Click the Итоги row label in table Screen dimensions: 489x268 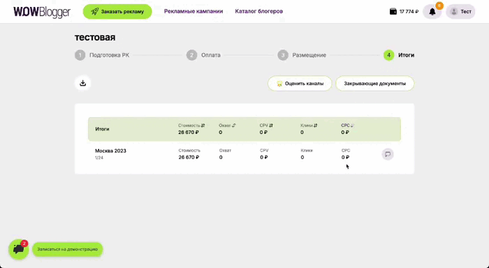click(x=102, y=129)
